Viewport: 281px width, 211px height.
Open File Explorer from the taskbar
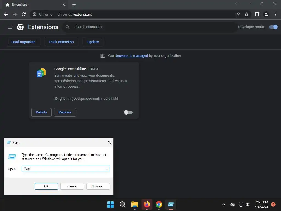click(134, 204)
